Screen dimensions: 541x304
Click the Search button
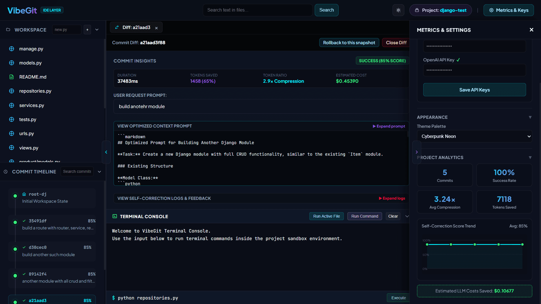coord(327,10)
